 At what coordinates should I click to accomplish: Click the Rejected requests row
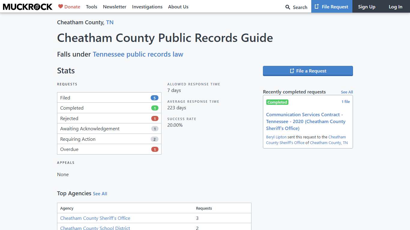coord(109,118)
